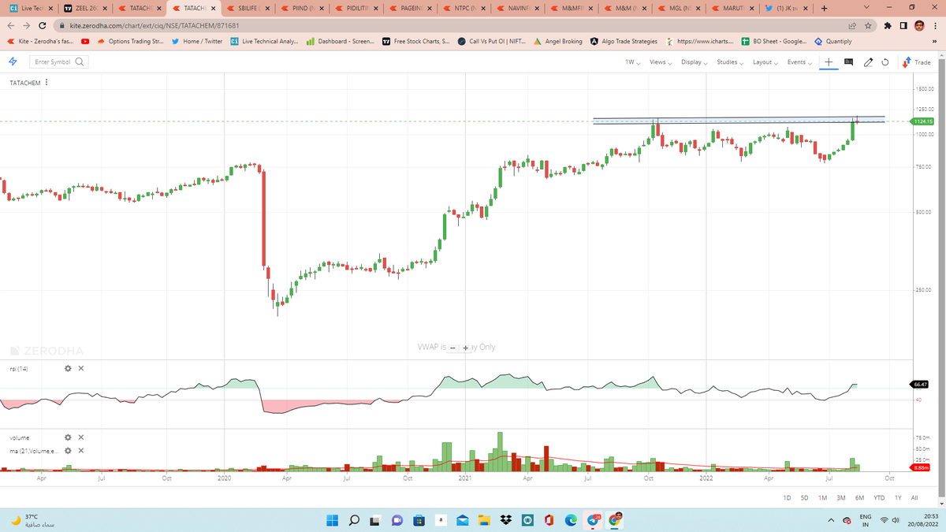Activate the pencil drawing tool
Image resolution: width=946 pixels, height=532 pixels.
(x=868, y=62)
